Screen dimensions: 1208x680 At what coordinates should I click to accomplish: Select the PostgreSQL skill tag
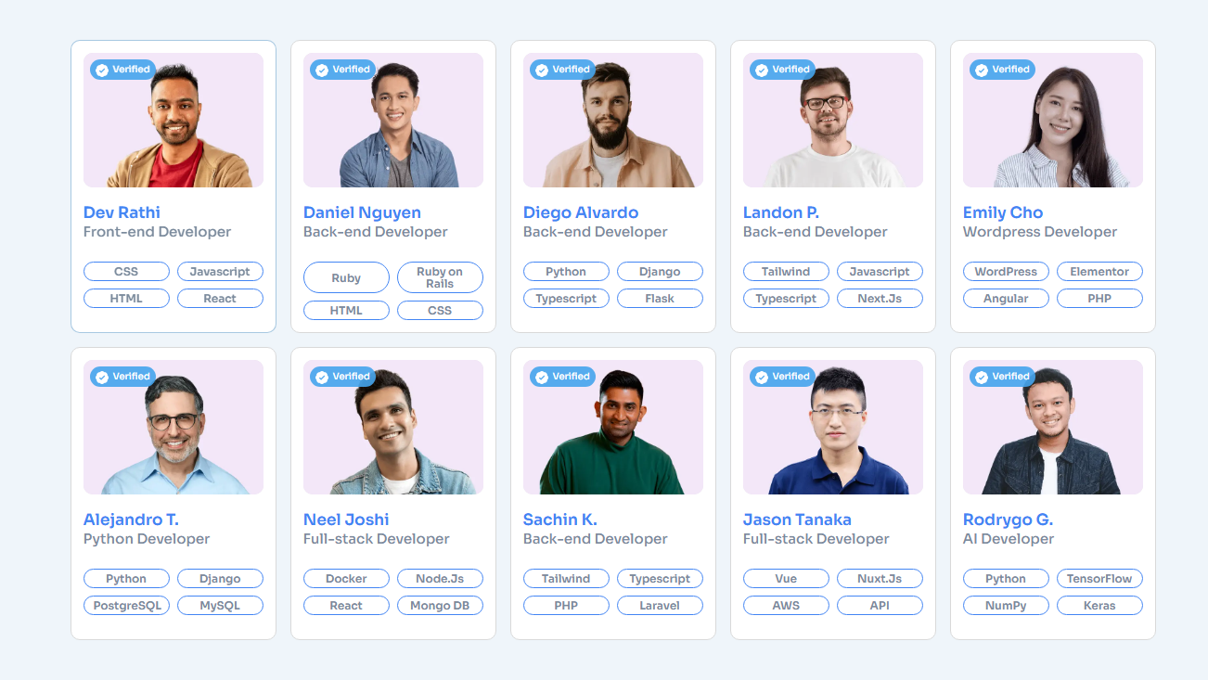click(x=126, y=606)
